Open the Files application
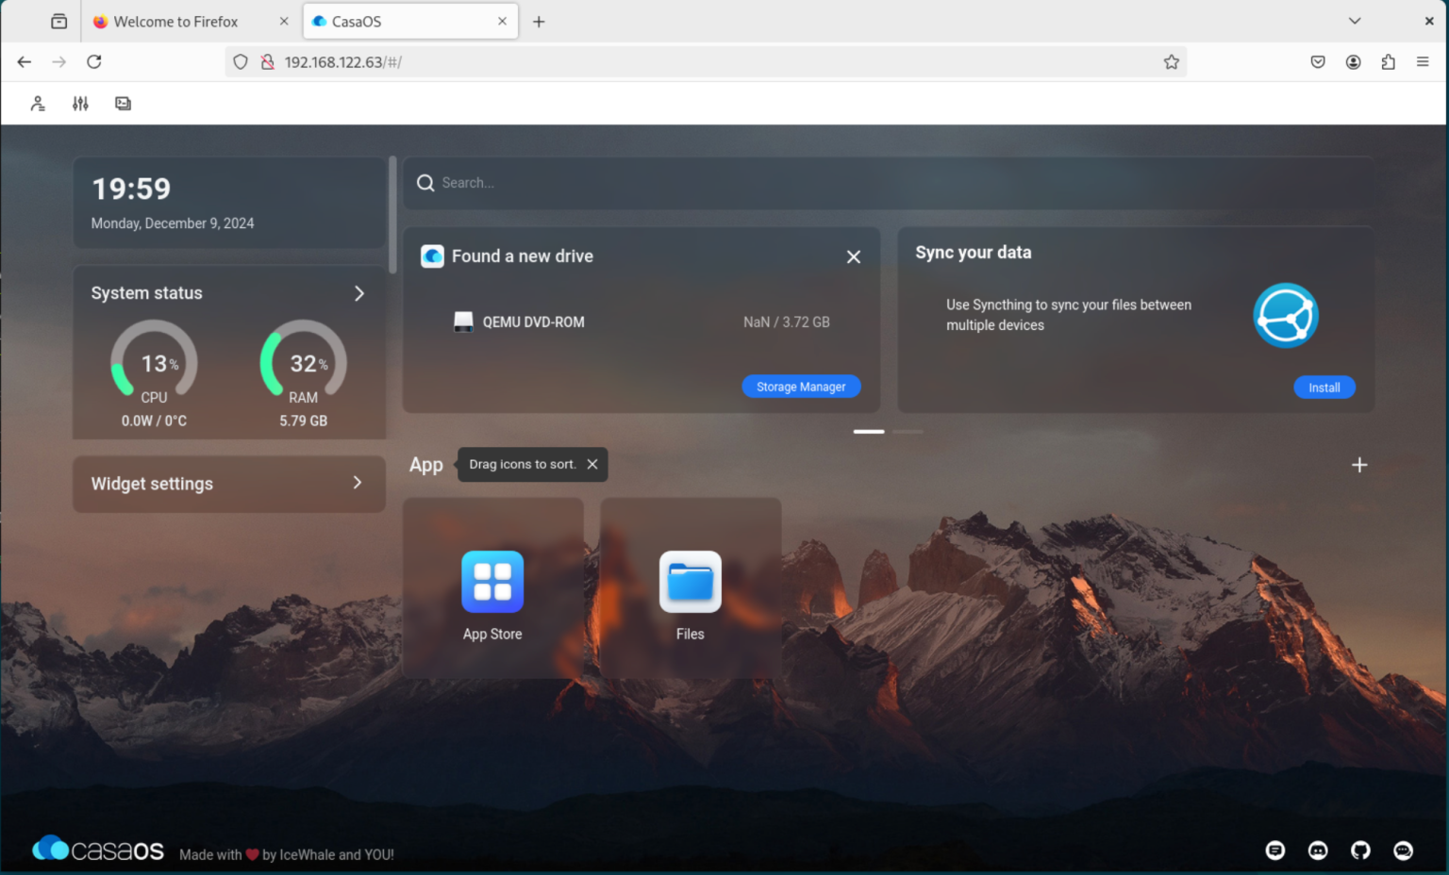 tap(690, 582)
